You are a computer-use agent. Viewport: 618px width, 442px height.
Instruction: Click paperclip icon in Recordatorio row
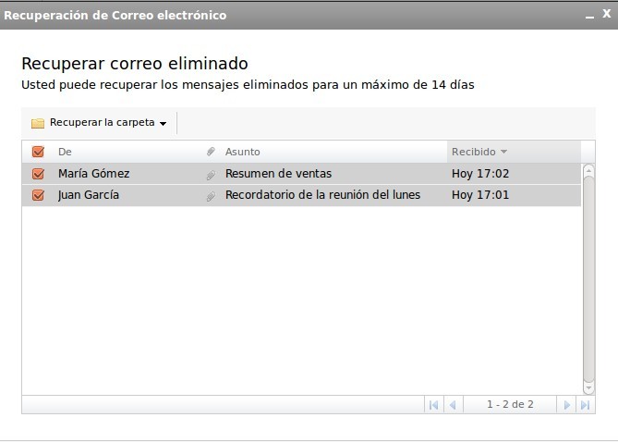point(211,196)
